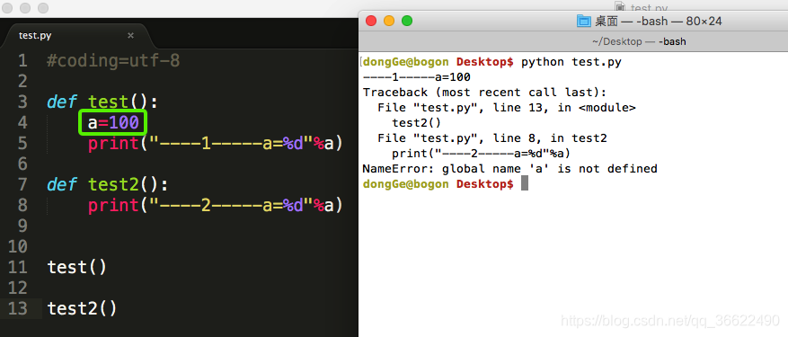Click line number 7 in the gutter
Viewport: 788px width, 337px height.
tap(22, 184)
